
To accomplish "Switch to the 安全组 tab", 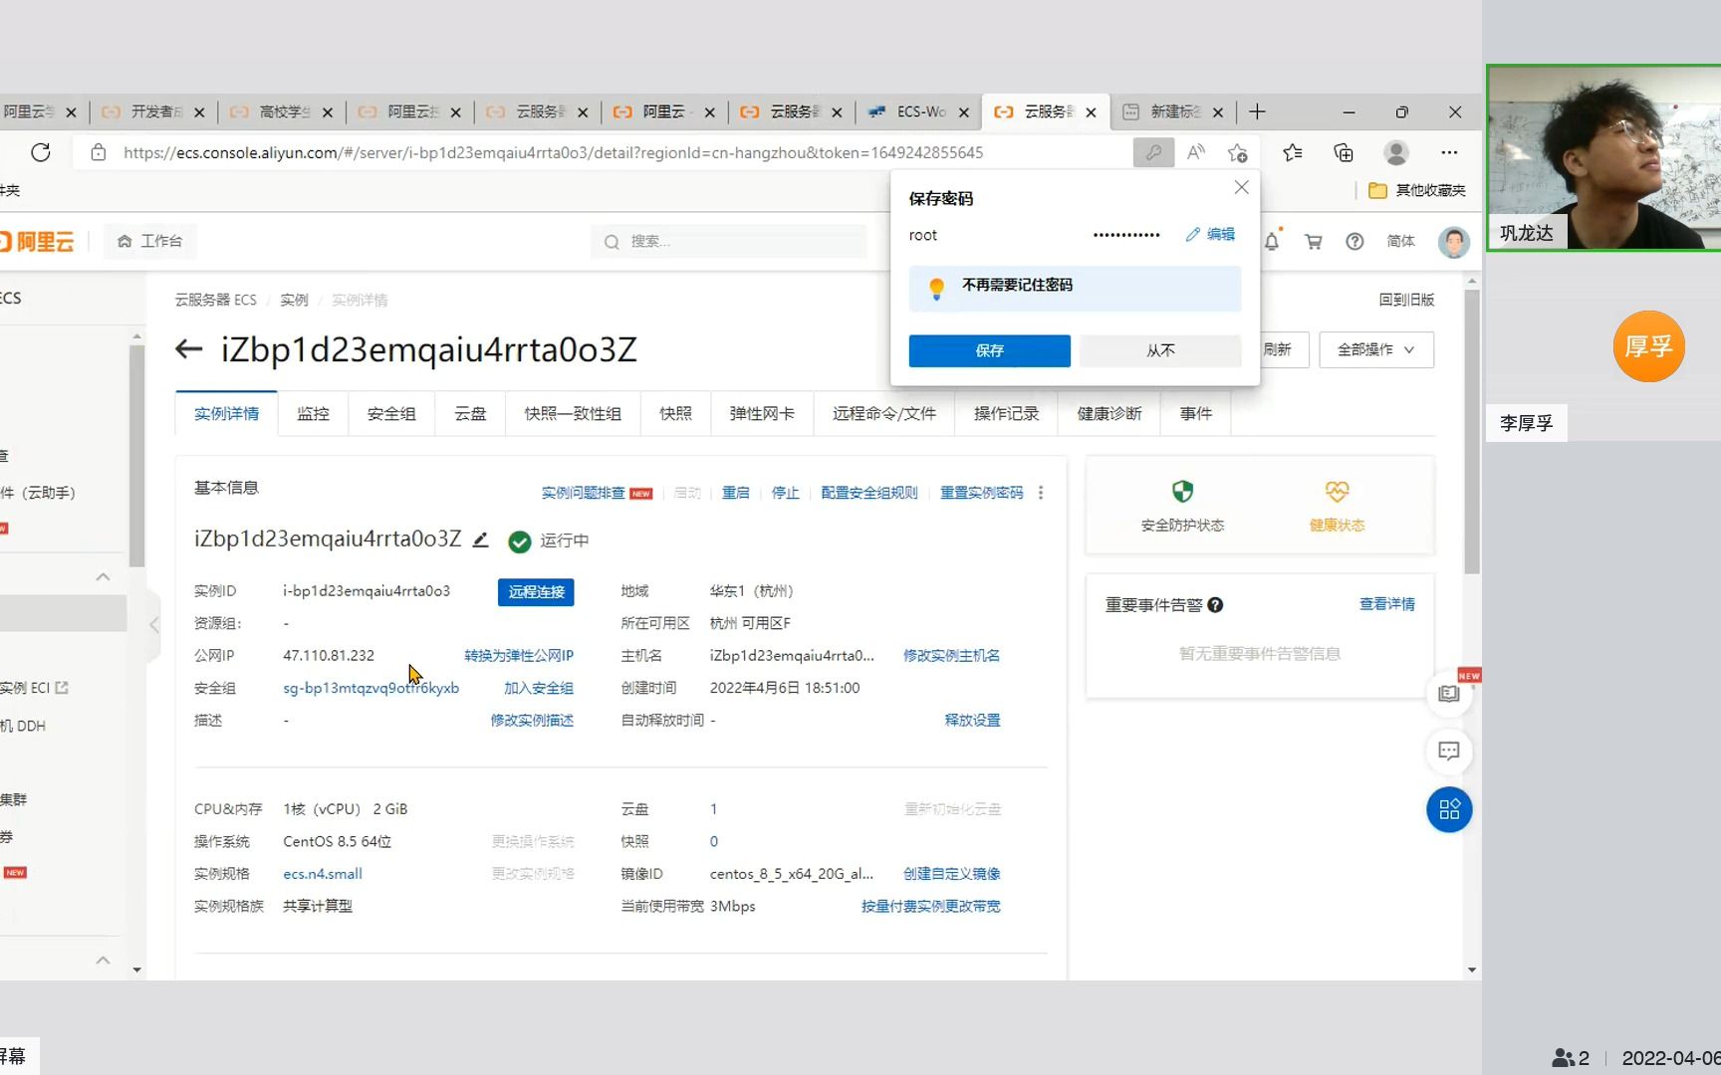I will click(391, 413).
